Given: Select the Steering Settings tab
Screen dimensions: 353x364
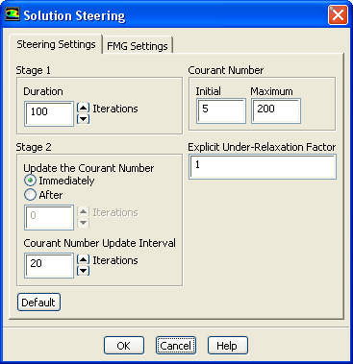Looking at the screenshot, I should tap(56, 44).
